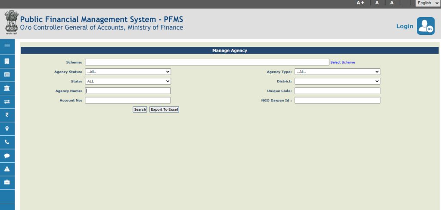Click the Scheme input field
Screen dimensions: 441x210
(x=207, y=62)
